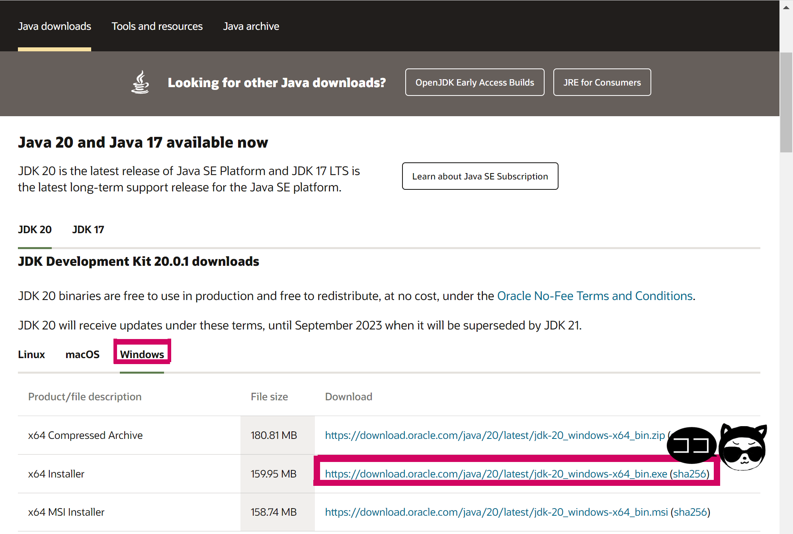This screenshot has width=793, height=534.
Task: Go to Java archive section
Action: point(251,26)
